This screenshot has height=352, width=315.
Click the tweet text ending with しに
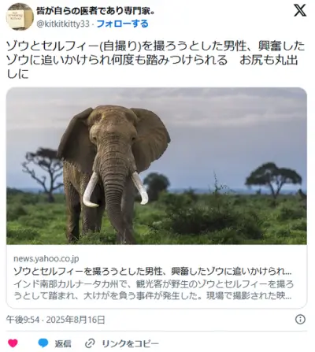17,74
